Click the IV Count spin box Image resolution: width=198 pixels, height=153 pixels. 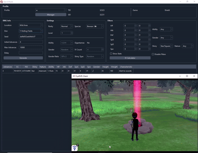(x=95, y=50)
